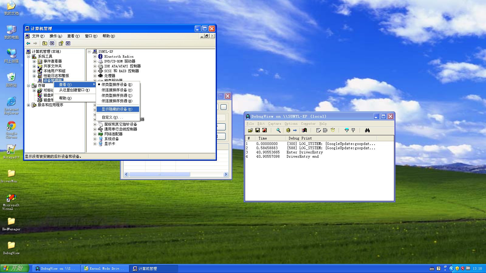Expand the 服务和应用程序 tree node
This screenshot has height=273, width=486.
tap(29, 105)
